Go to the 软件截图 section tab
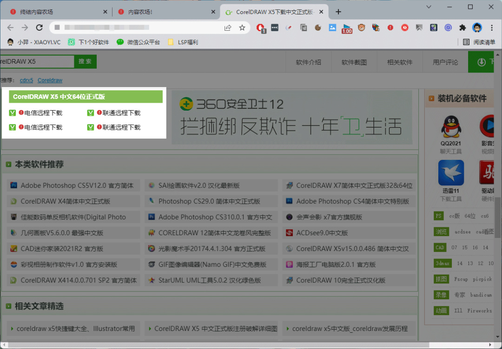 [354, 62]
